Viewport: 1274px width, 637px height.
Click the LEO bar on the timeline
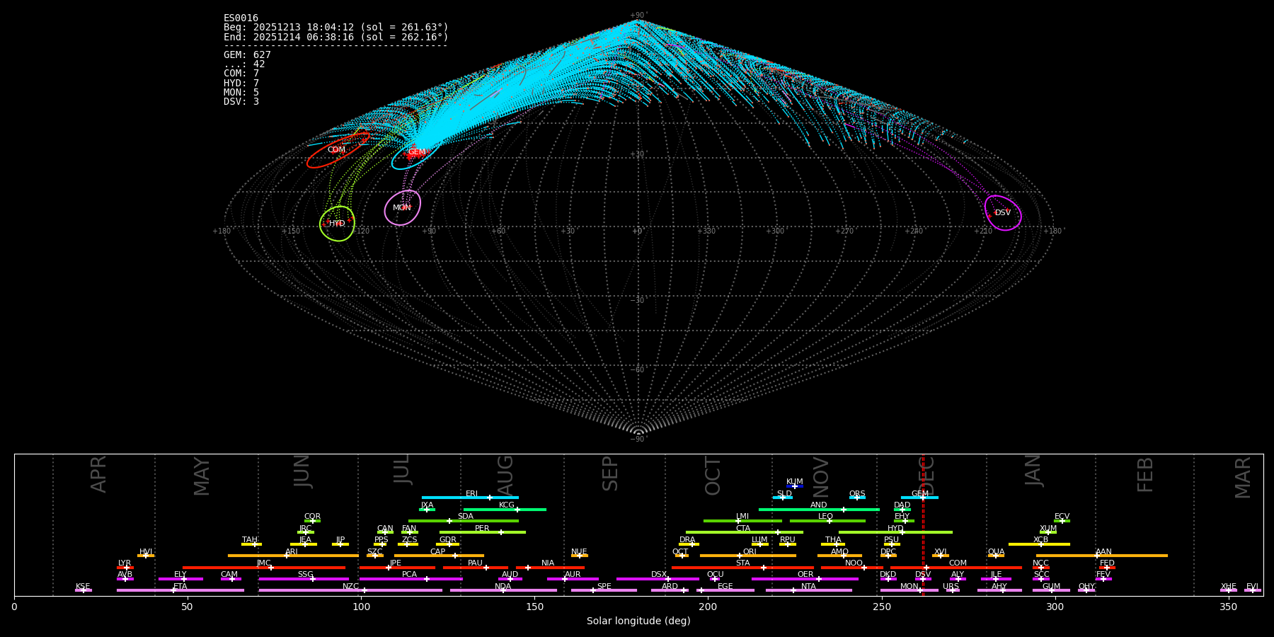[827, 521]
